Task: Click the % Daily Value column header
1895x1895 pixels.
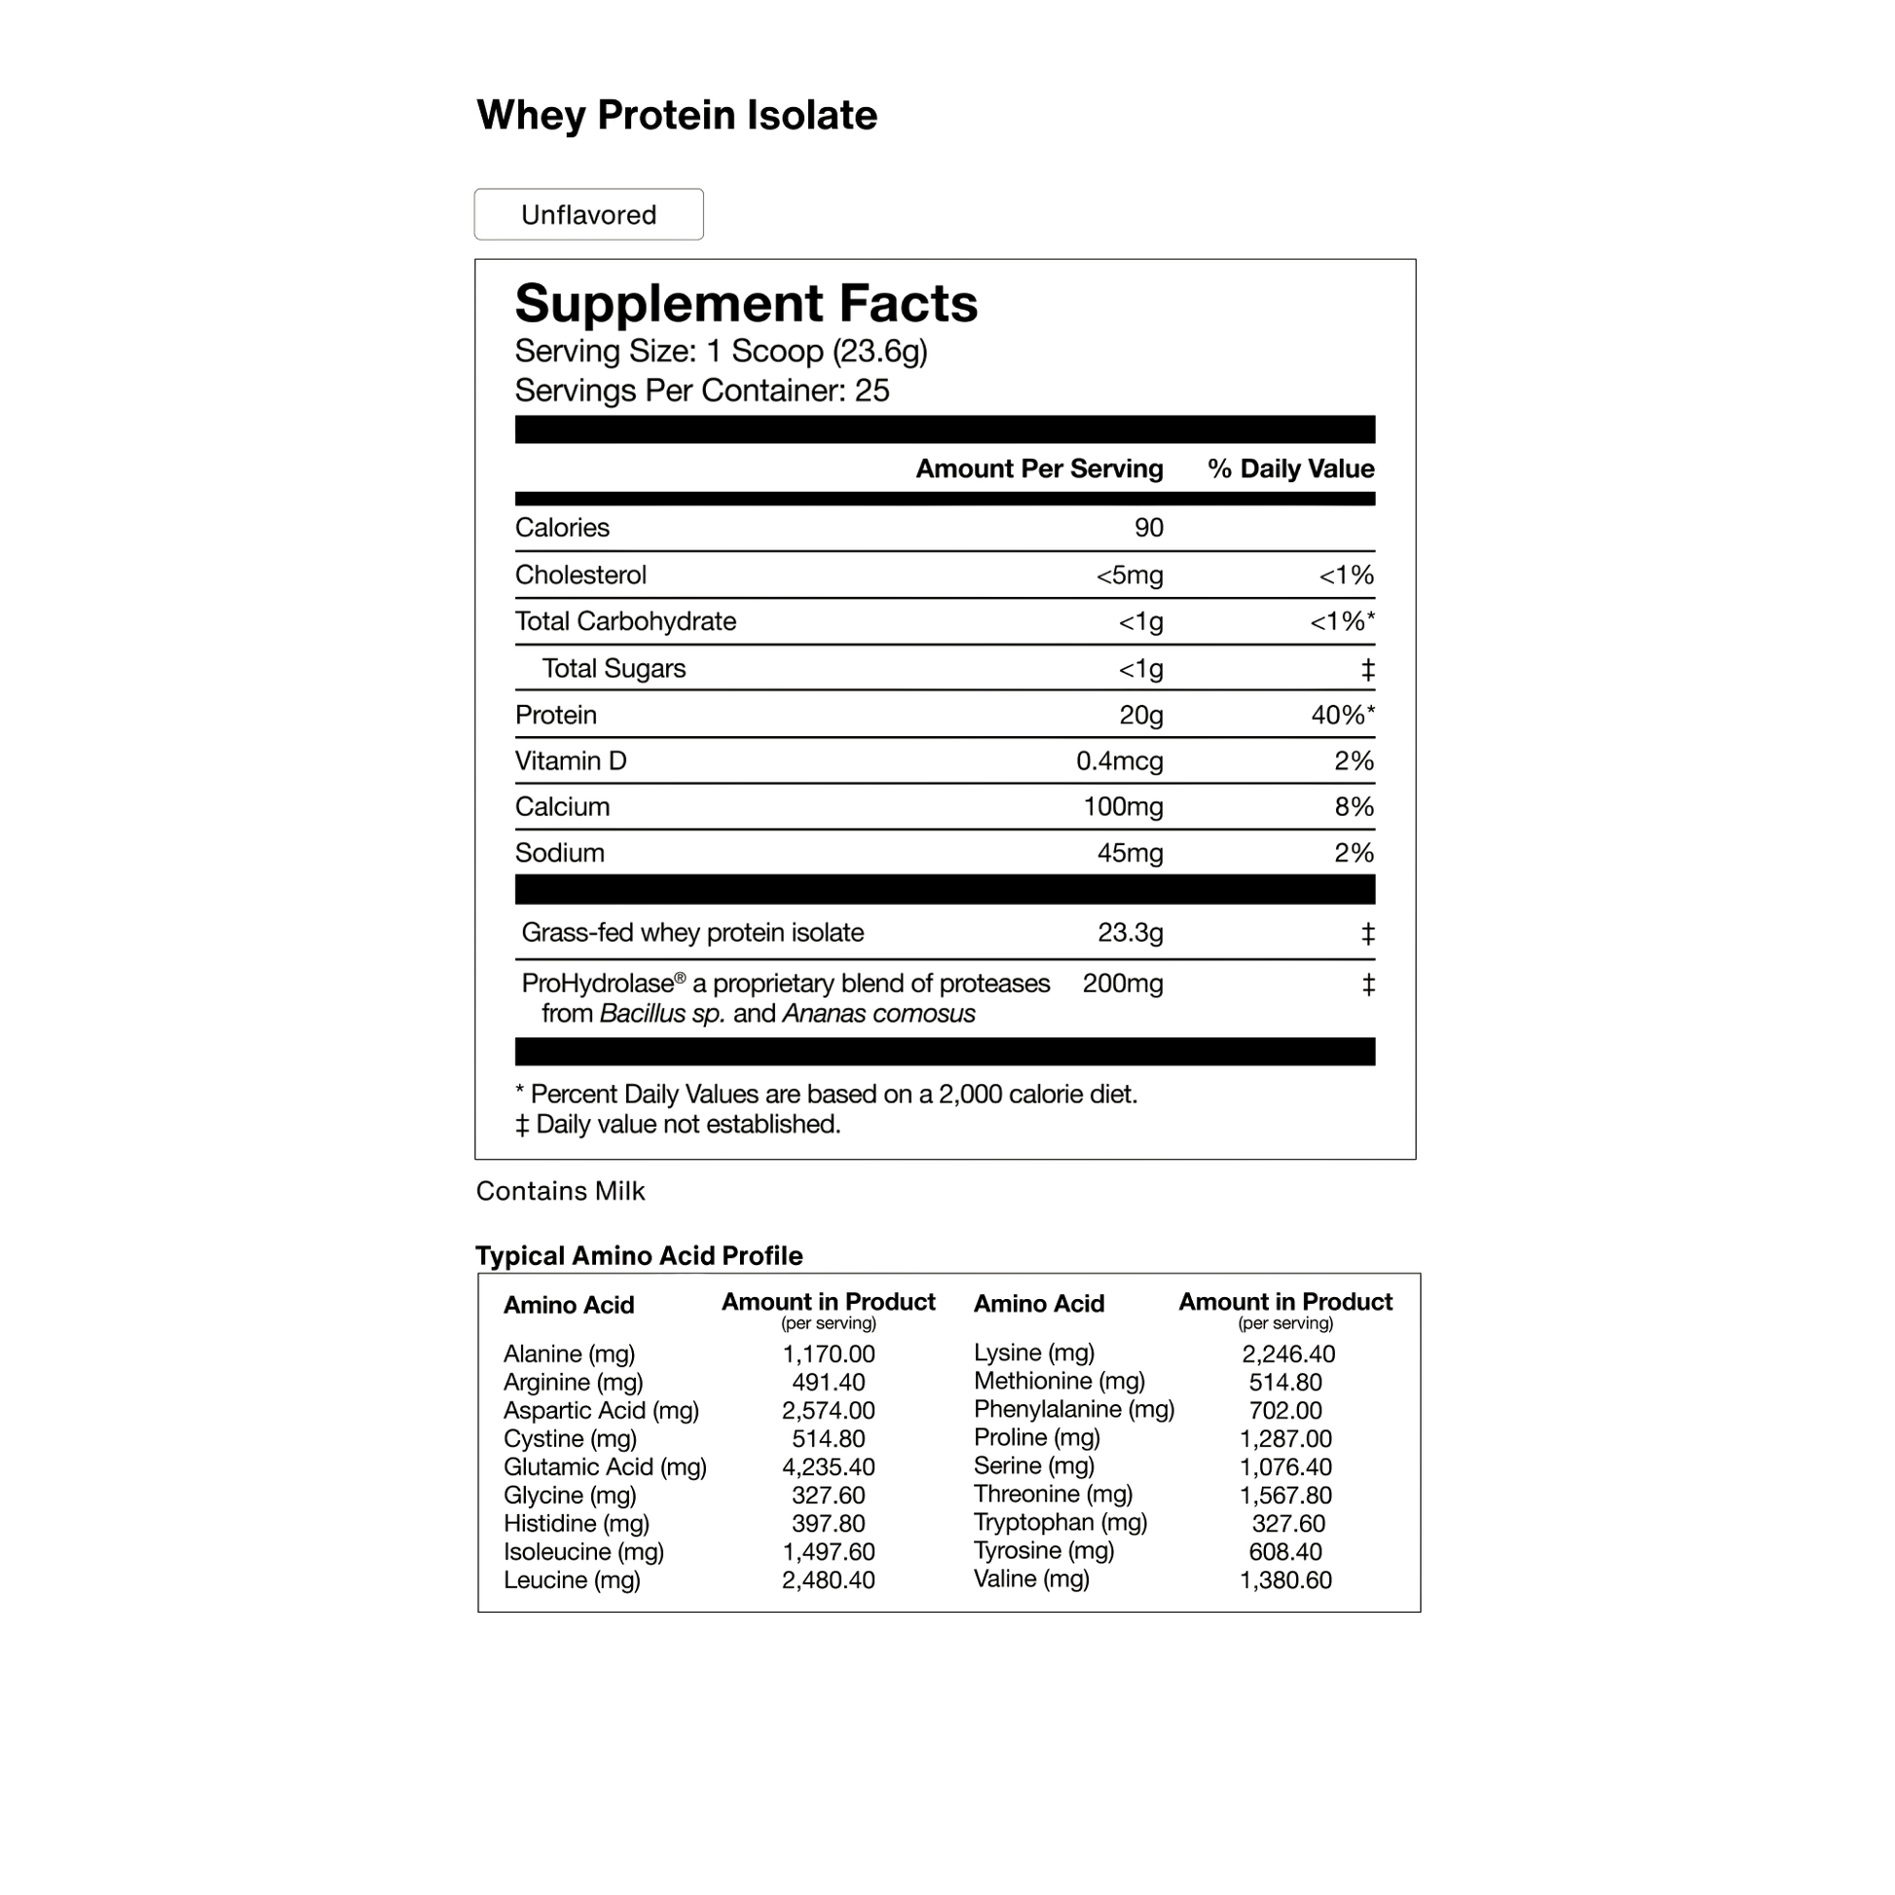Action: tap(1291, 468)
